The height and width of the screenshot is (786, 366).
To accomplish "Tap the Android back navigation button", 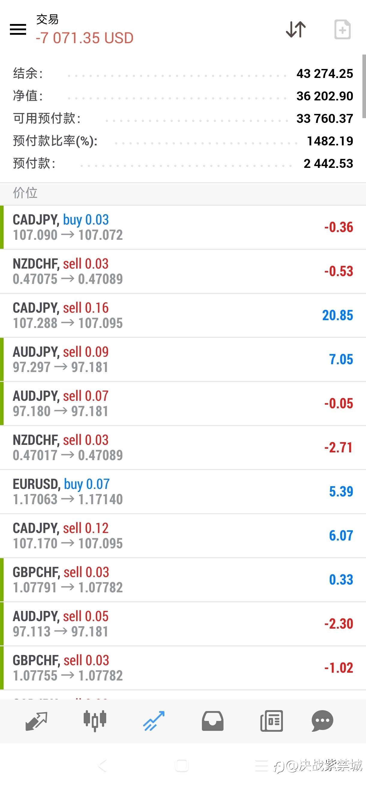I will tap(103, 766).
